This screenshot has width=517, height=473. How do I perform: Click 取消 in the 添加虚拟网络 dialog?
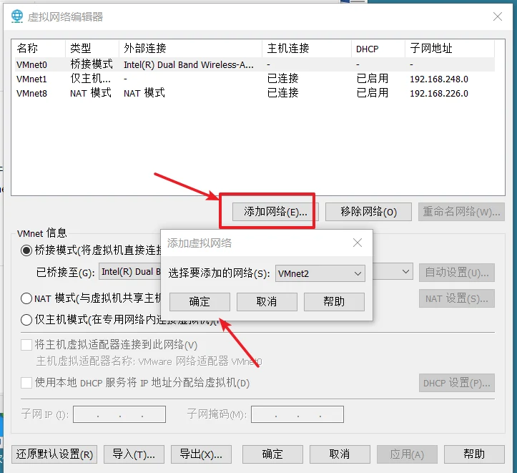[267, 302]
